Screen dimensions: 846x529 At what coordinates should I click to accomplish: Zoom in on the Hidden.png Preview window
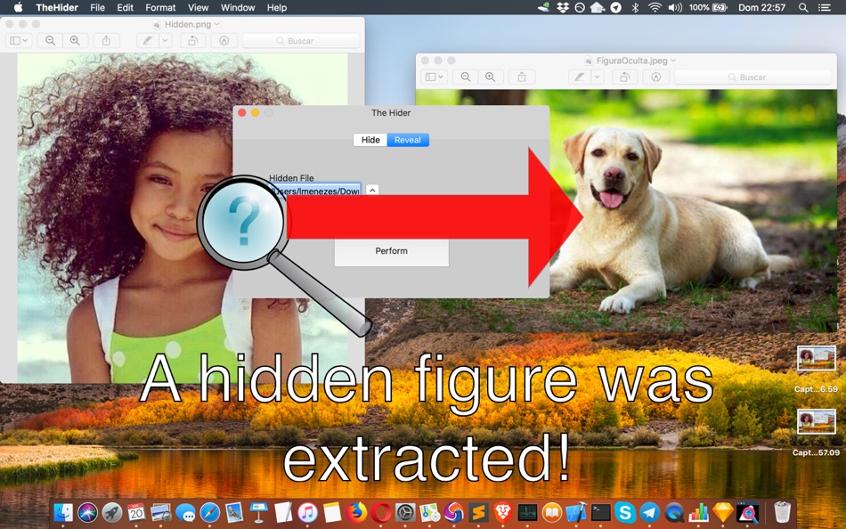click(x=75, y=40)
